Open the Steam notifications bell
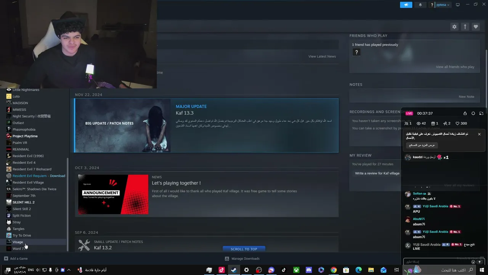Image resolution: width=488 pixels, height=275 pixels. 421,5
